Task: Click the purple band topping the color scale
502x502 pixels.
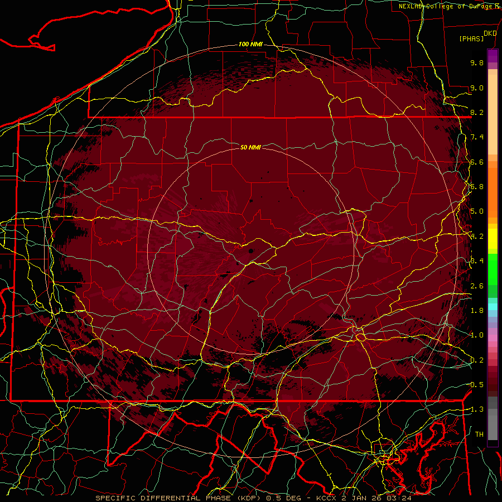Action: (493, 56)
